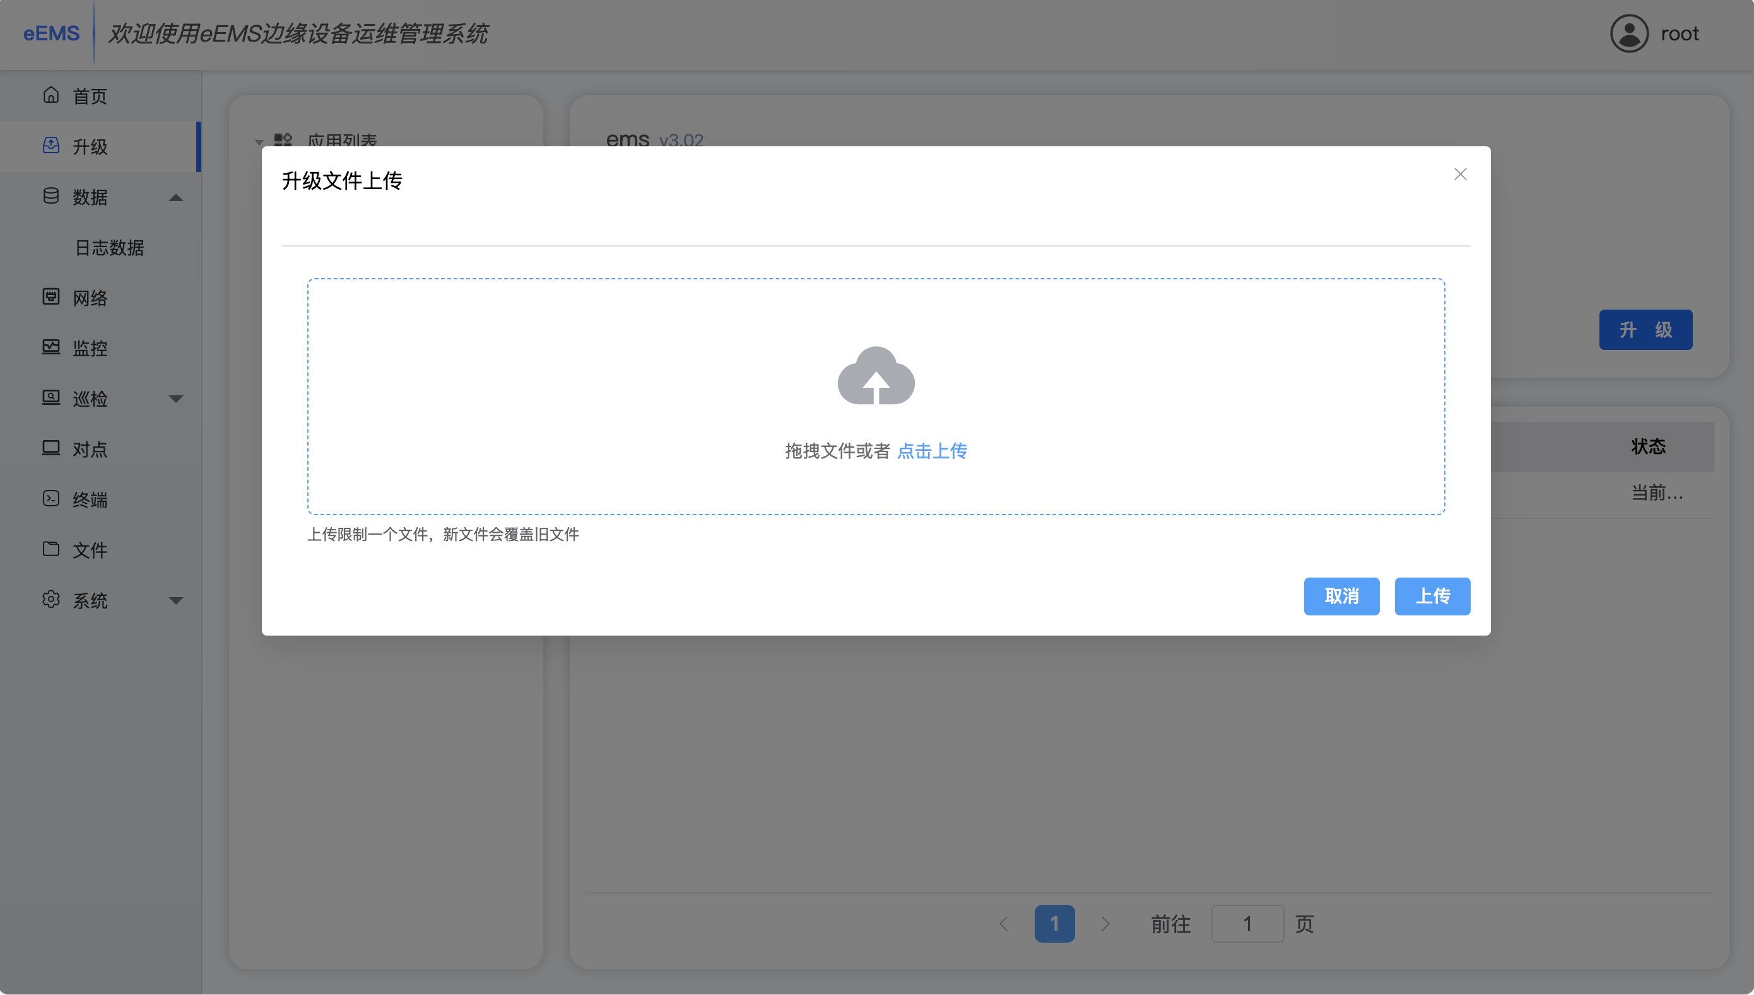This screenshot has height=995, width=1754.
Task: Click the 应用列表 tree label
Action: [342, 141]
